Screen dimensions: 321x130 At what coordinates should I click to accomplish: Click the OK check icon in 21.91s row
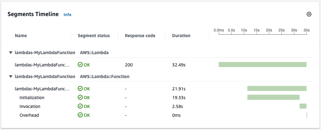point(80,89)
